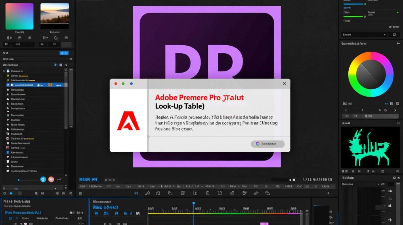Open the green scope panel header menu

tap(398, 123)
